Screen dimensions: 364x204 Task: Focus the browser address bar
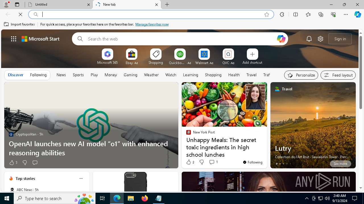click(151, 14)
